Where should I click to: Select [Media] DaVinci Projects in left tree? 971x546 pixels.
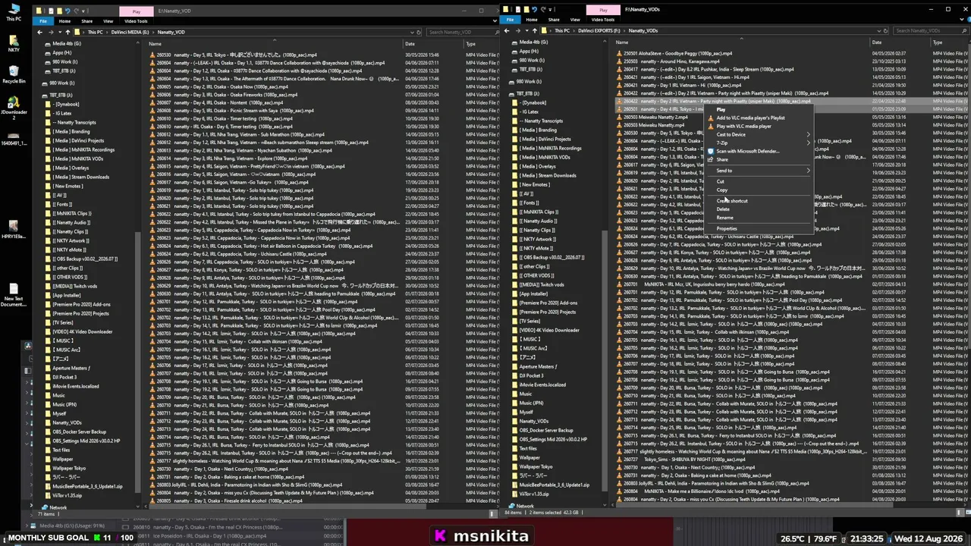[79, 141]
